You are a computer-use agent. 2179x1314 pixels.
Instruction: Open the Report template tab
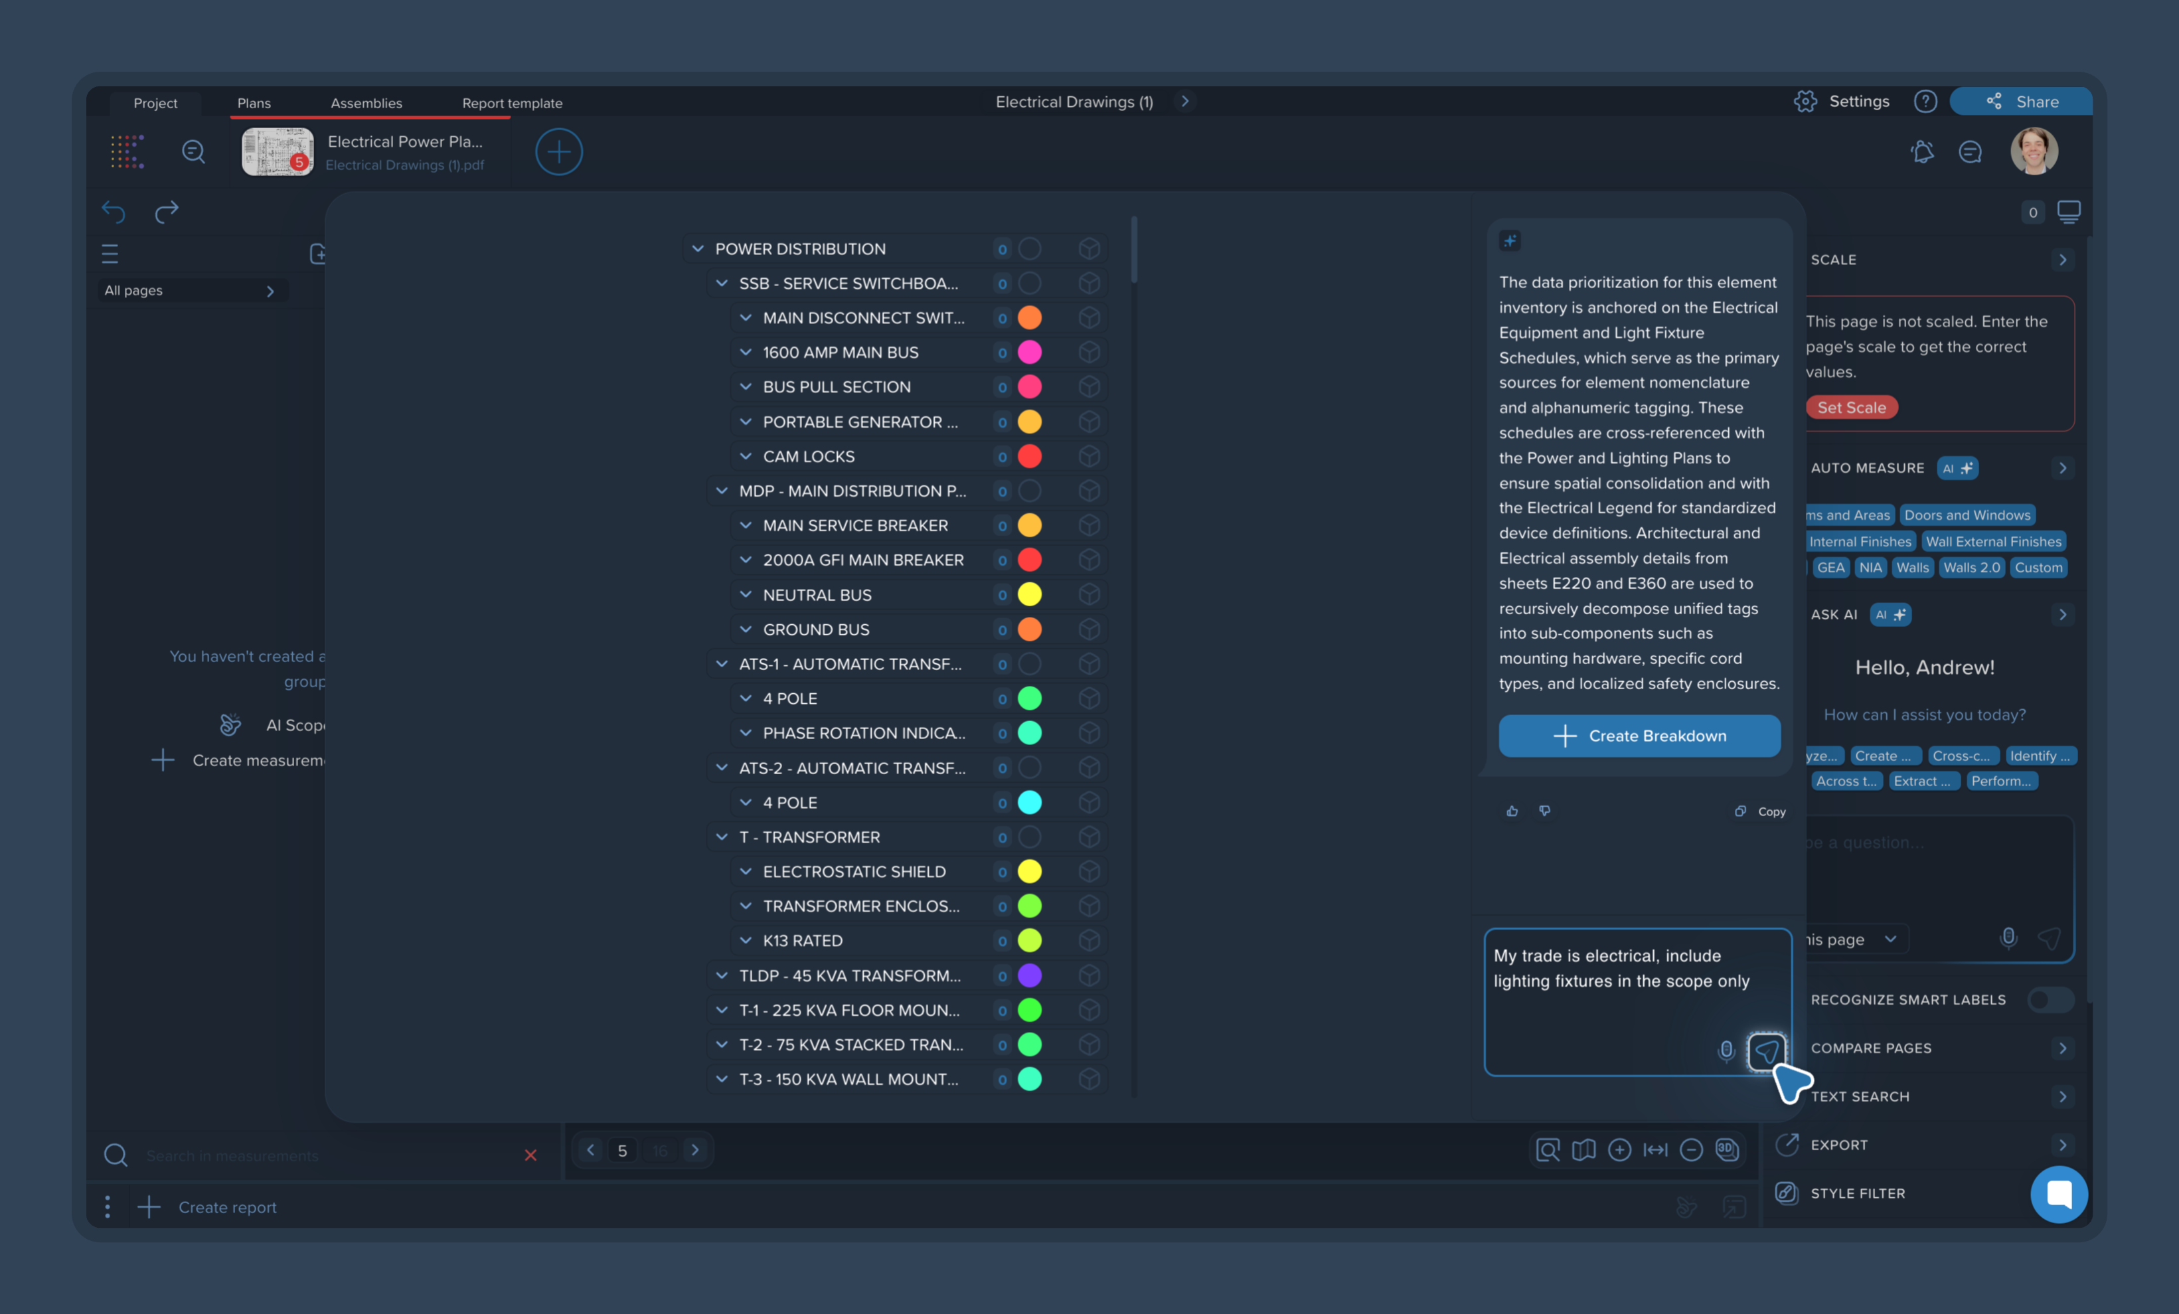click(512, 102)
